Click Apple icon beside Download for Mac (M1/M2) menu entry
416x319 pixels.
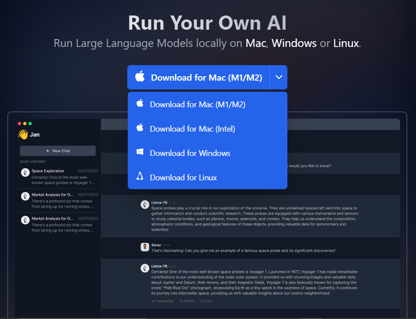point(140,104)
